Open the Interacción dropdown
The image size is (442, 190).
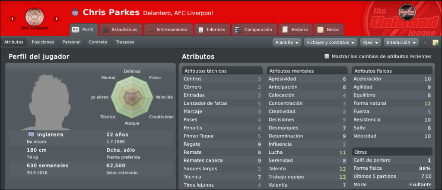(401, 43)
